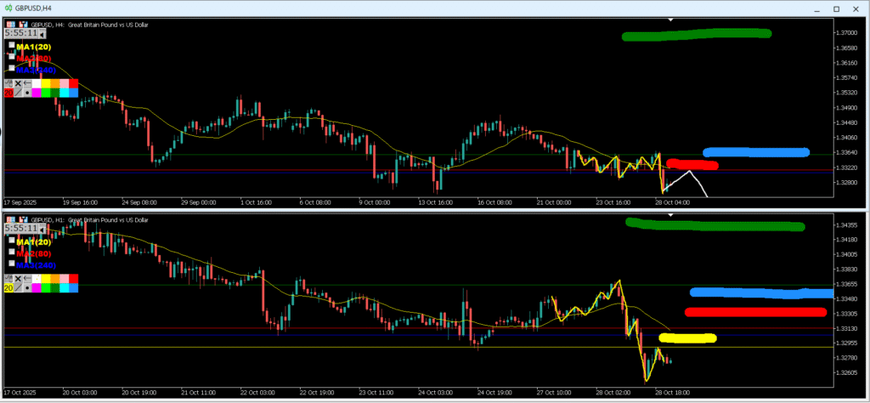Toggle the MA1(20) checkbox on the H4 chart
Image resolution: width=870 pixels, height=403 pixels.
(x=11, y=46)
